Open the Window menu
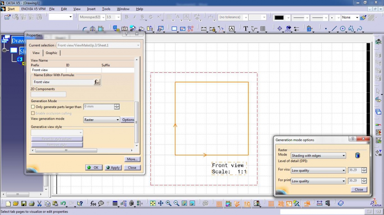384x215 pixels. click(x=123, y=9)
